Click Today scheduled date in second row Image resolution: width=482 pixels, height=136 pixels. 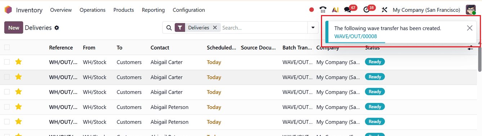point(214,77)
